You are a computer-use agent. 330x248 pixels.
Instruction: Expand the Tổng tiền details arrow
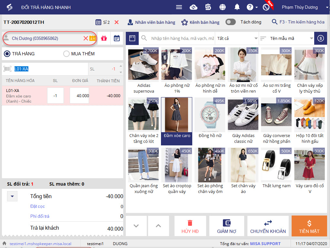12,197
